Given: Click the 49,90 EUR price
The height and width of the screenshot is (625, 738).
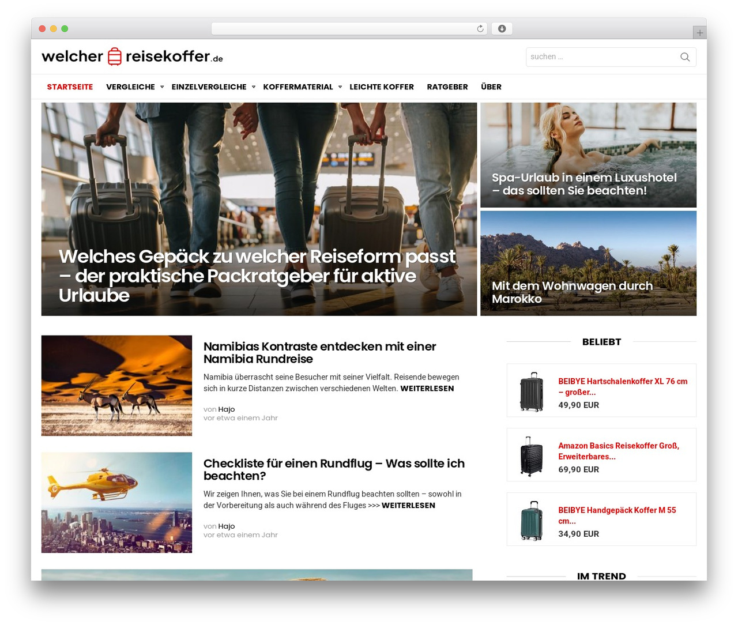Looking at the screenshot, I should tap(578, 405).
